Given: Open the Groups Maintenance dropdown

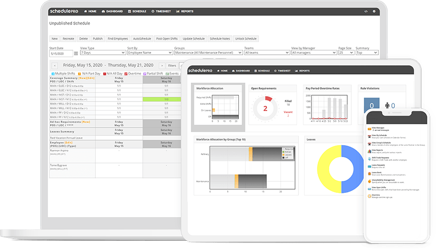Looking at the screenshot, I should (208, 53).
